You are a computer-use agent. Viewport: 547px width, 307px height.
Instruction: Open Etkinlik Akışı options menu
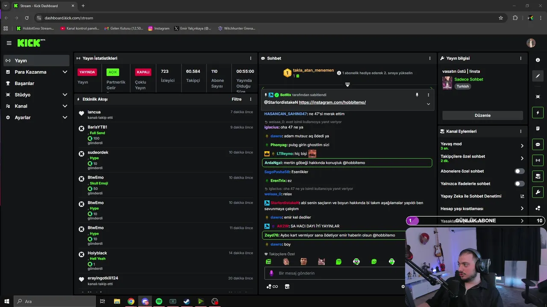pyautogui.click(x=251, y=99)
